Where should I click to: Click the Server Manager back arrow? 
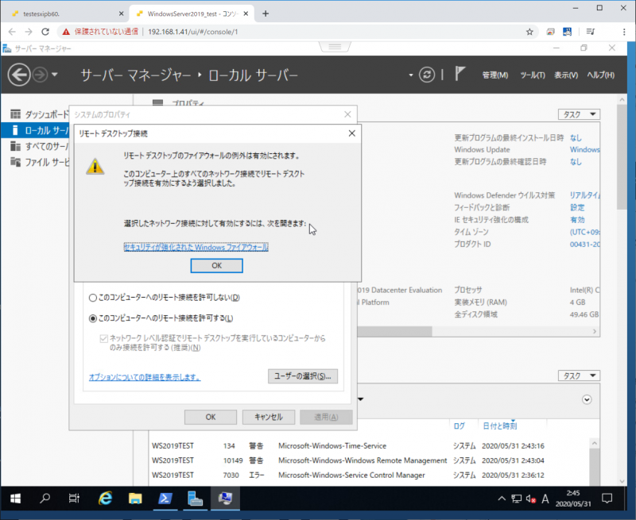(18, 75)
